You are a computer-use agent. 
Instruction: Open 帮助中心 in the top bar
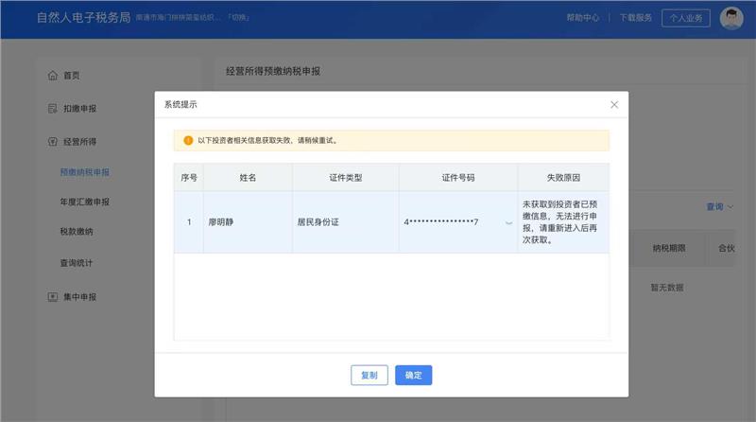coord(583,18)
